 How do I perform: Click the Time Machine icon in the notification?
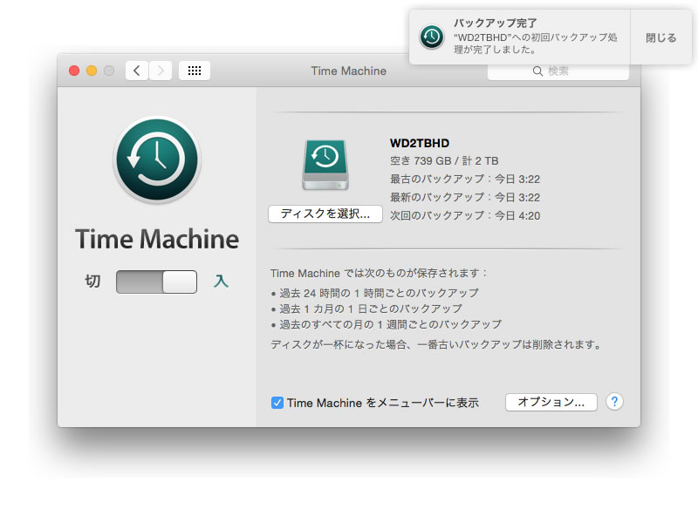coord(432,37)
